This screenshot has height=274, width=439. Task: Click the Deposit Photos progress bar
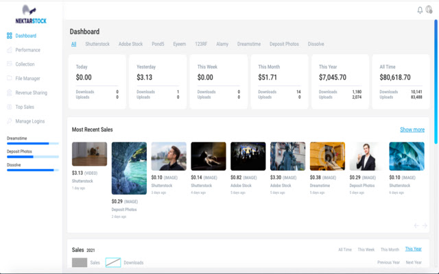coord(33,157)
